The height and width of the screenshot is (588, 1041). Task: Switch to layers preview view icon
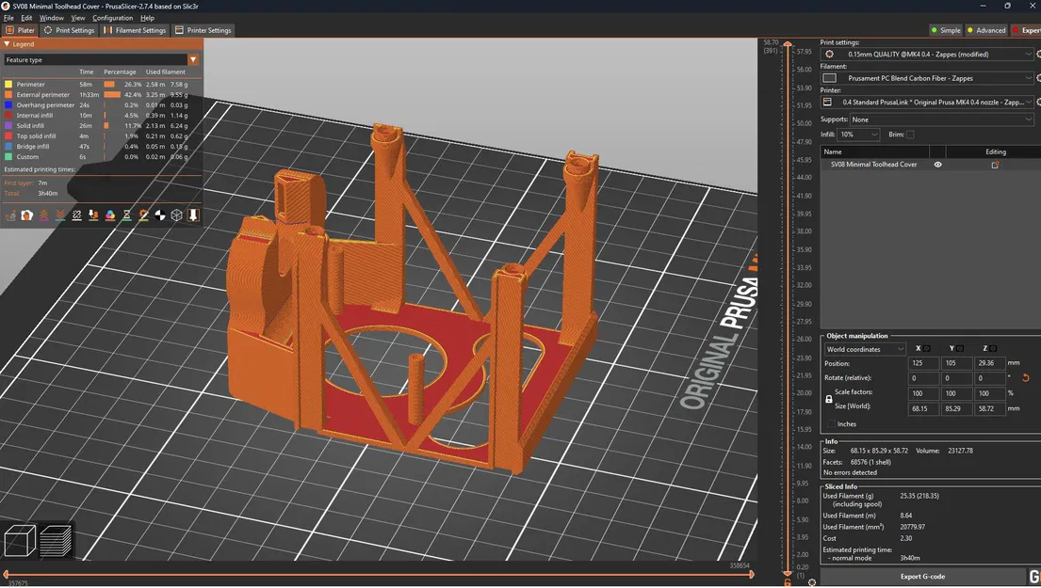click(x=55, y=540)
